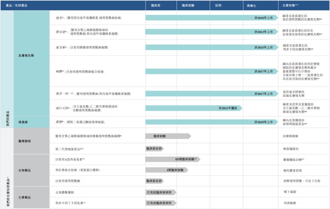The height and width of the screenshot is (209, 330).
Task: Click the III期臨床試驗 stage arrow
Action: point(173,159)
